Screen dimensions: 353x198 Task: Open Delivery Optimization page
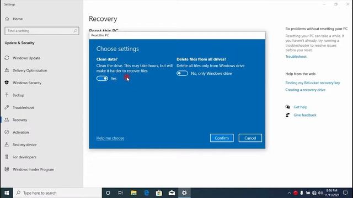coord(30,70)
